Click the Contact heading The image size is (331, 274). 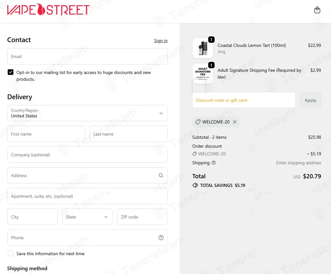pos(19,40)
